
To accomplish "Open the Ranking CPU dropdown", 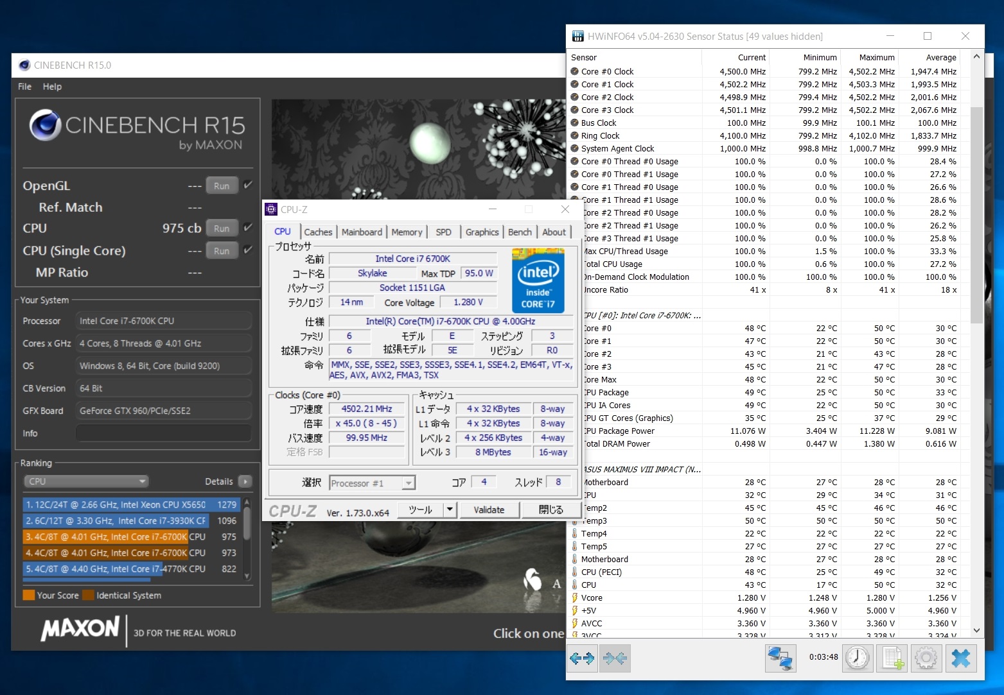I will click(86, 481).
